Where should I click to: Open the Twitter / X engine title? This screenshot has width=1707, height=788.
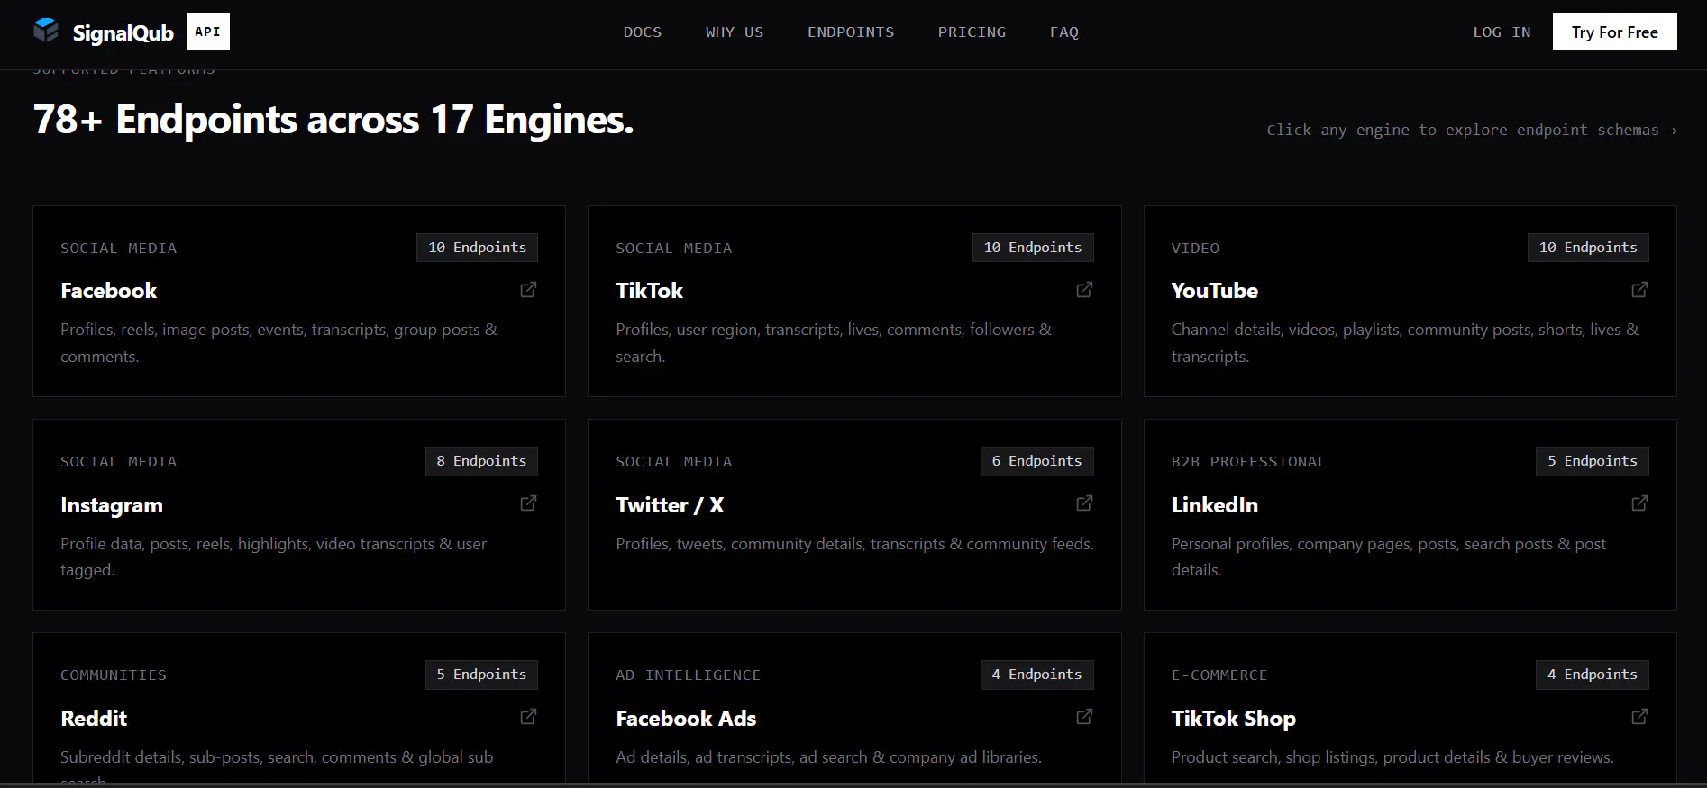tap(670, 505)
